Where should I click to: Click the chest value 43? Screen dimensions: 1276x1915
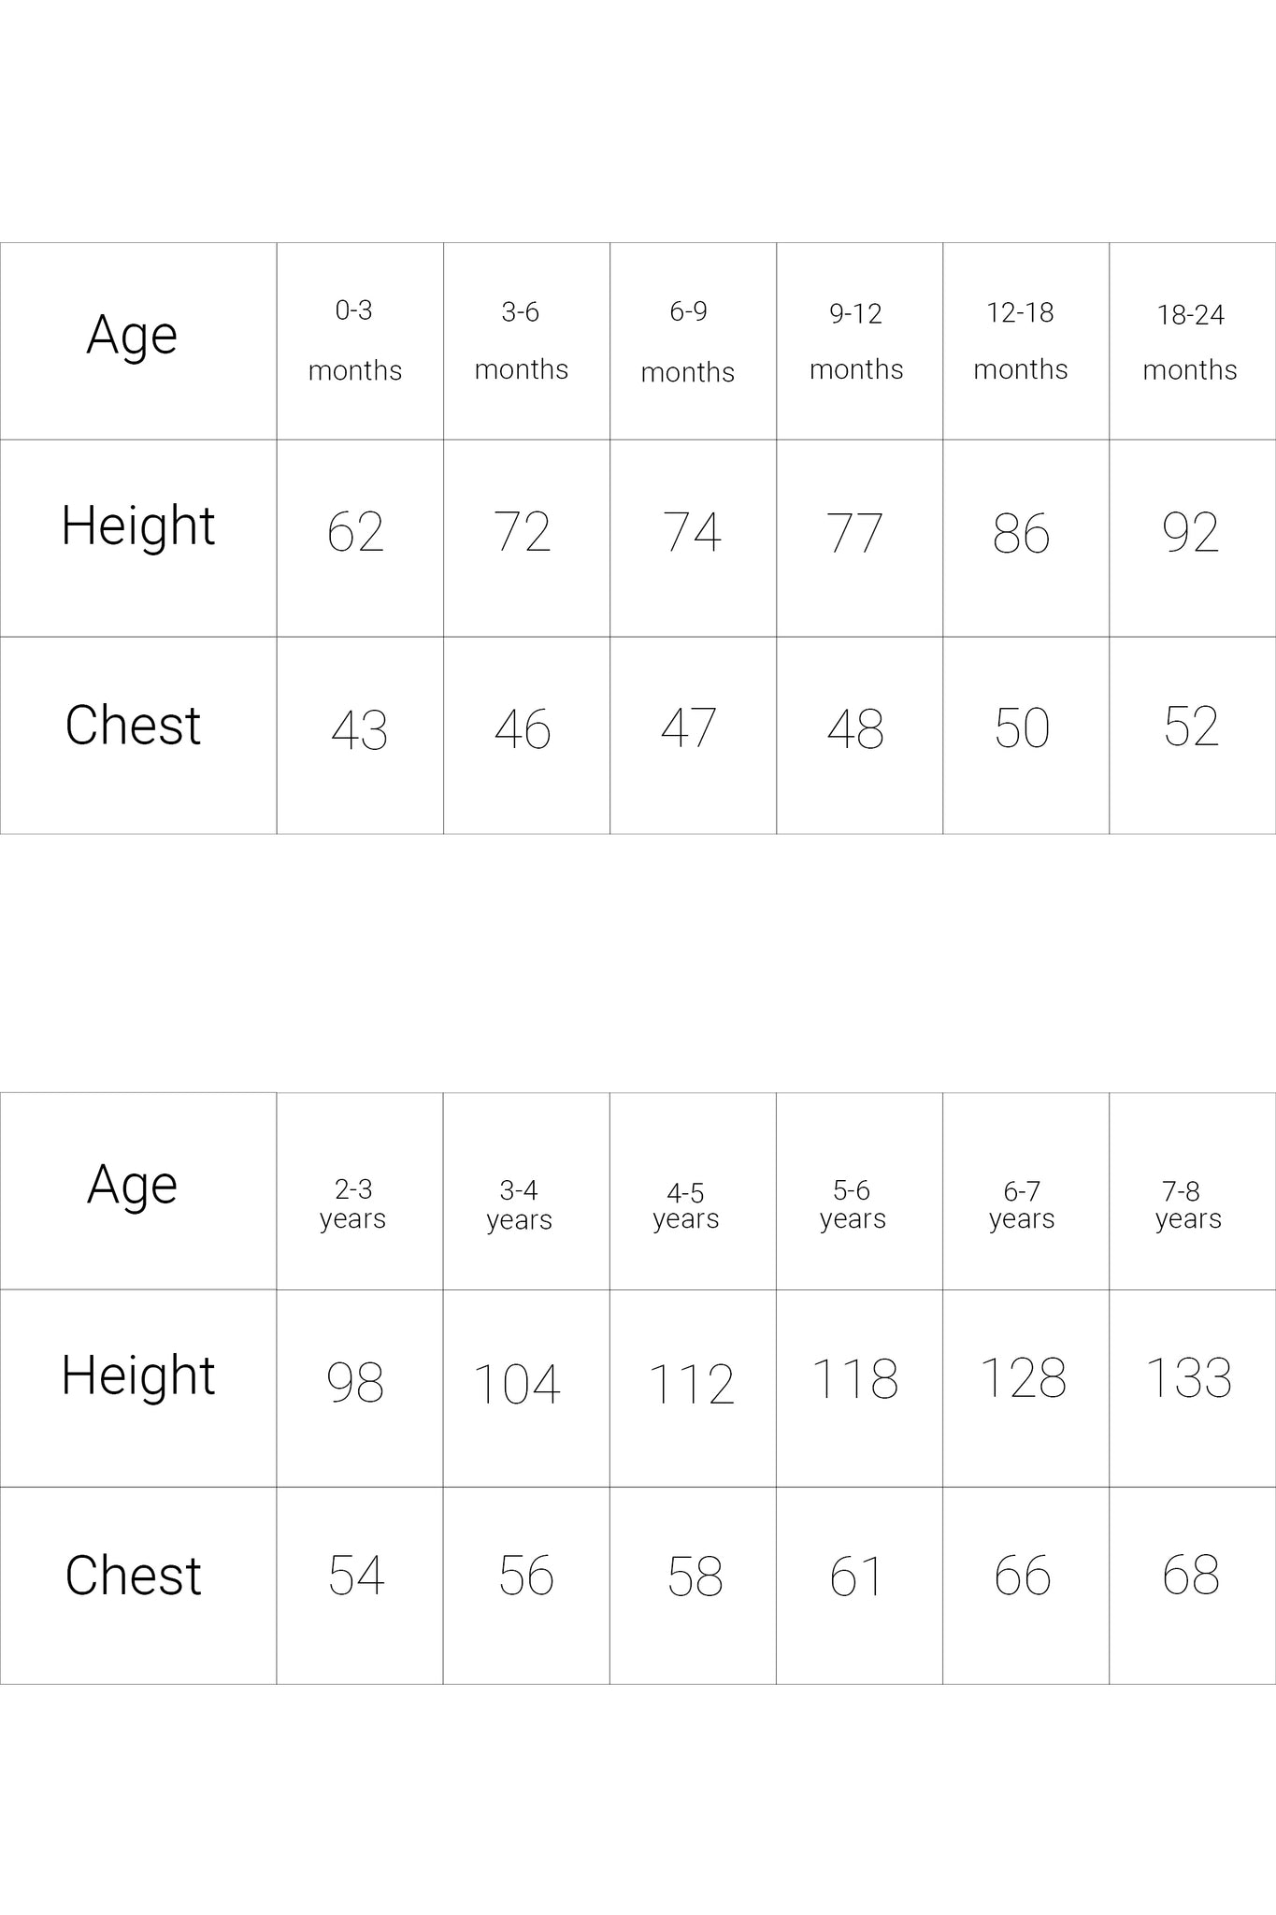pos(359,730)
